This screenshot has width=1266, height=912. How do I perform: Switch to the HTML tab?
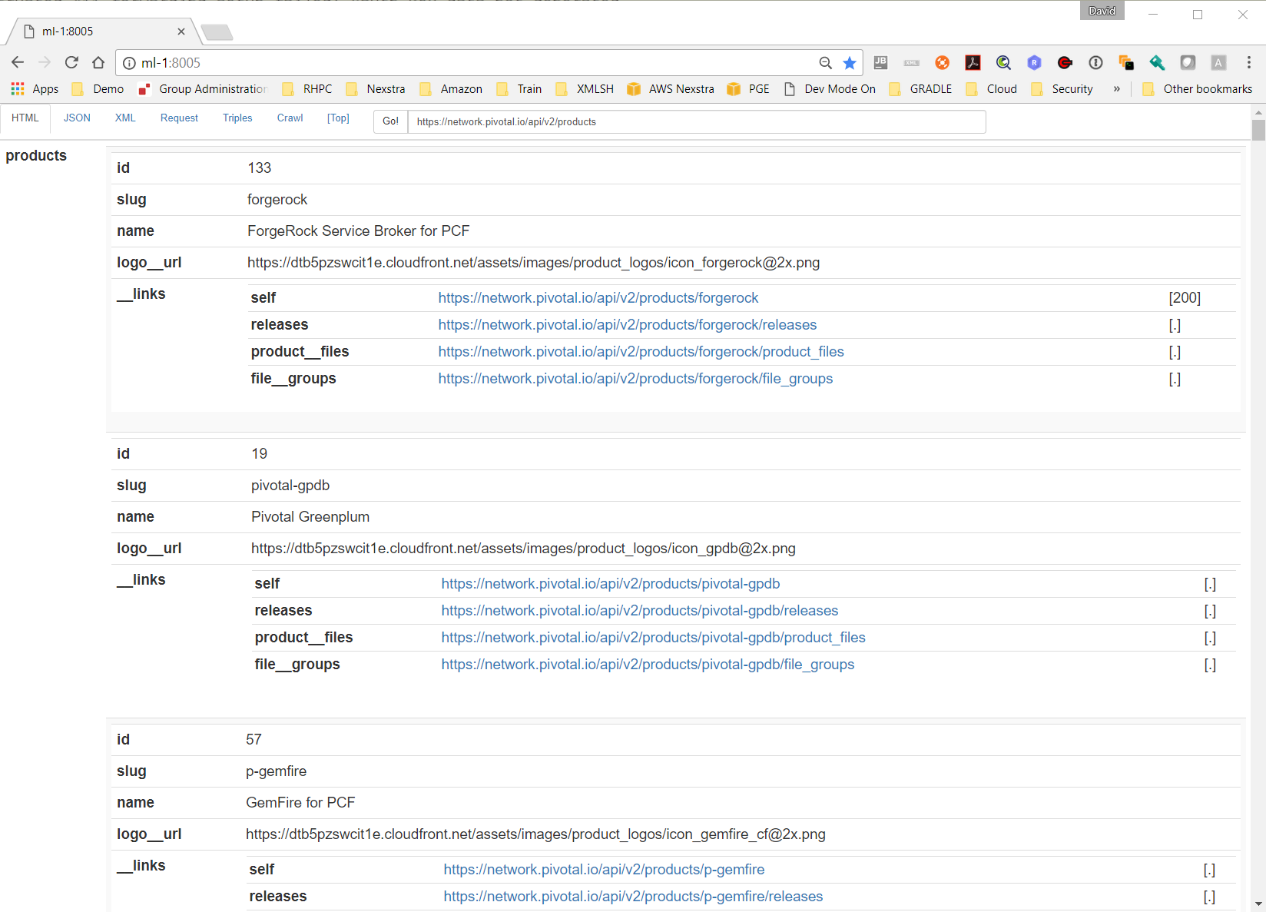click(x=25, y=118)
